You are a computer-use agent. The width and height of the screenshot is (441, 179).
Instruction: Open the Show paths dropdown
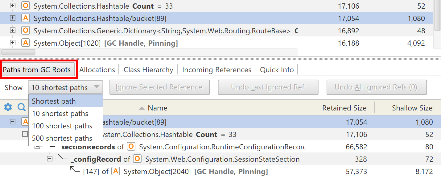[x=65, y=87]
